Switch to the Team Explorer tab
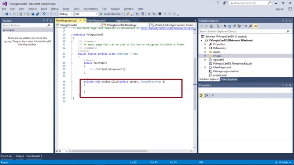The height and width of the screenshot is (165, 294). pos(229,79)
